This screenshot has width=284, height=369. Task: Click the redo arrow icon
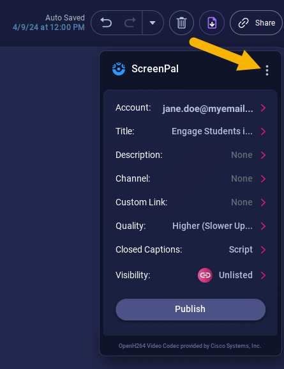coord(130,23)
